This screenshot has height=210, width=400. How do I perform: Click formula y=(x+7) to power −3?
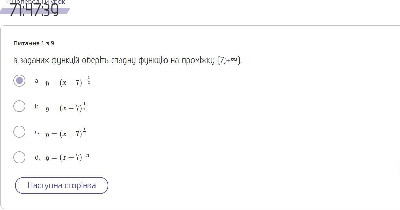pos(67,157)
